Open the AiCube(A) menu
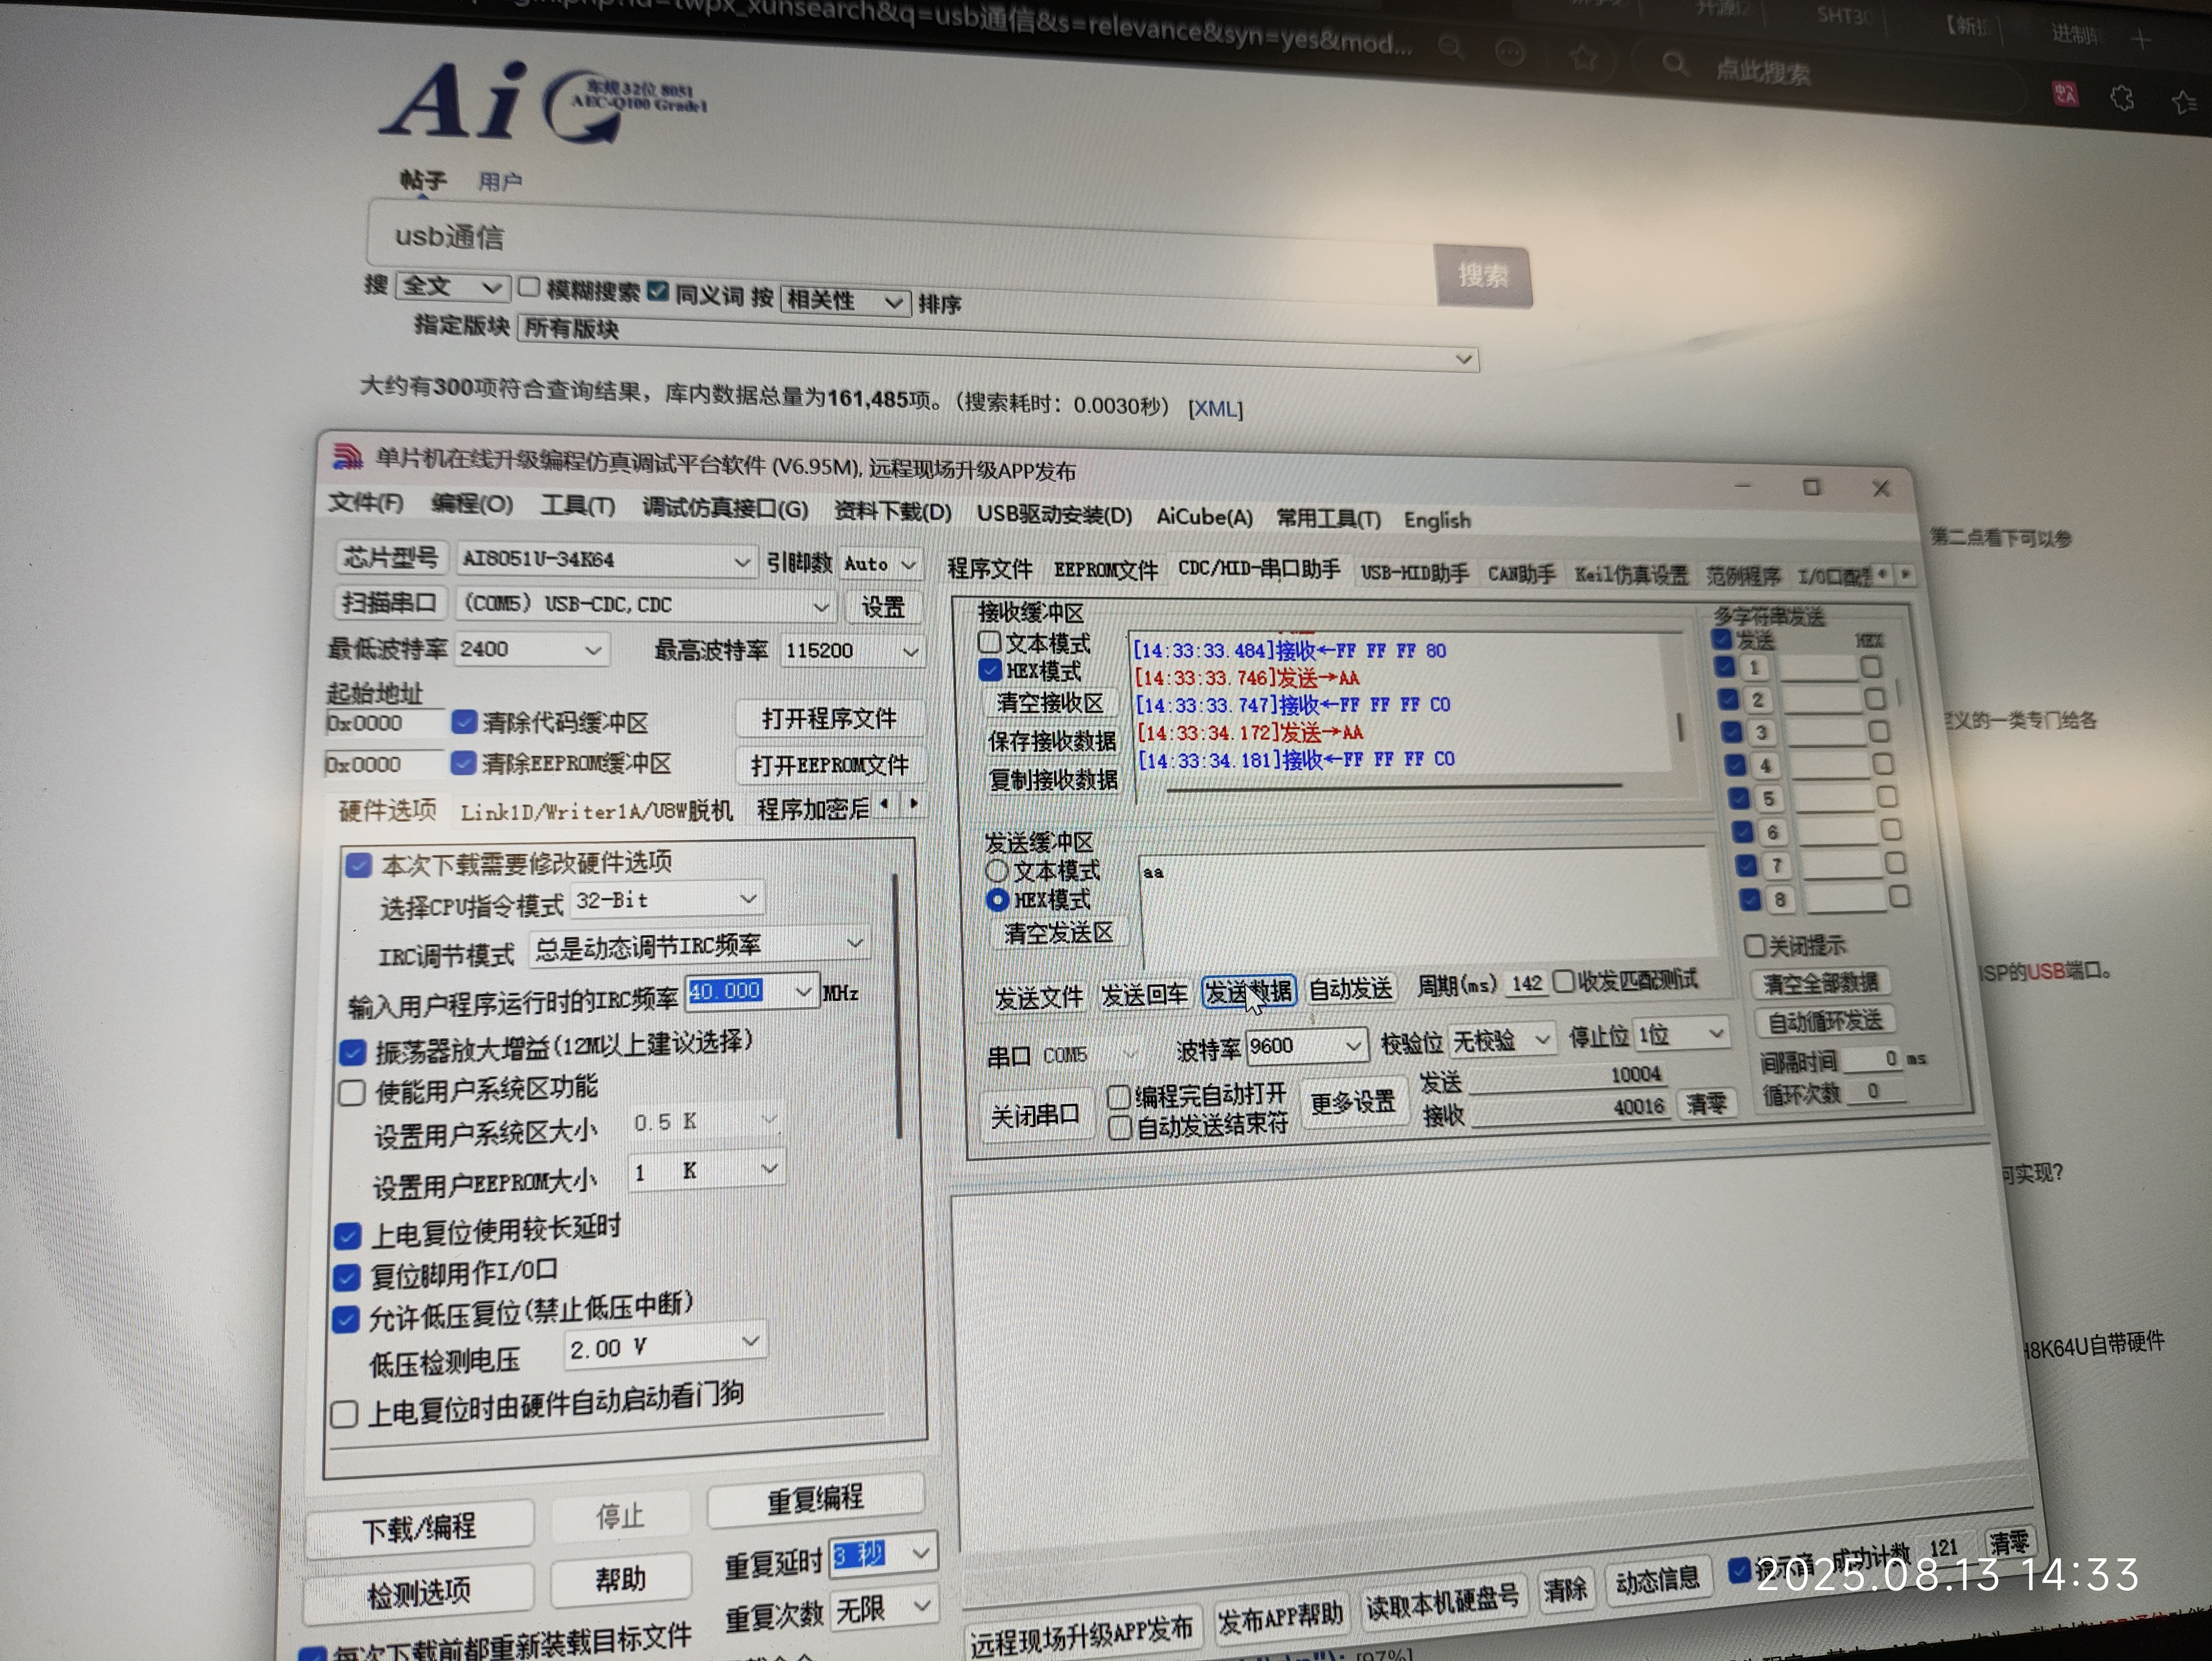2212x1661 pixels. [1204, 517]
